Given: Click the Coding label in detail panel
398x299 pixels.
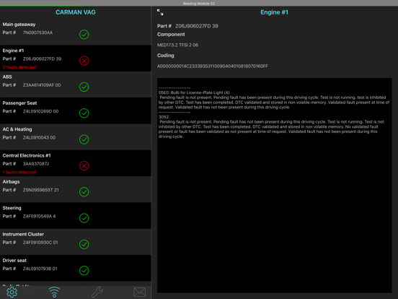Looking at the screenshot, I should click(x=166, y=56).
